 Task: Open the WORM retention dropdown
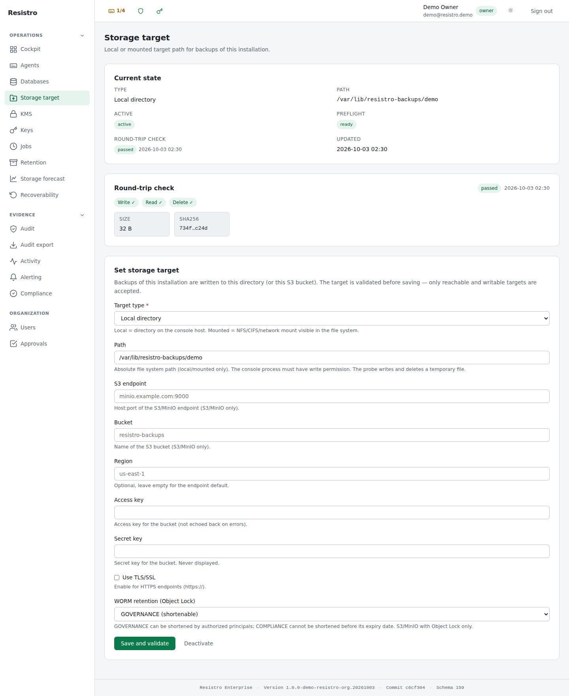pos(332,614)
